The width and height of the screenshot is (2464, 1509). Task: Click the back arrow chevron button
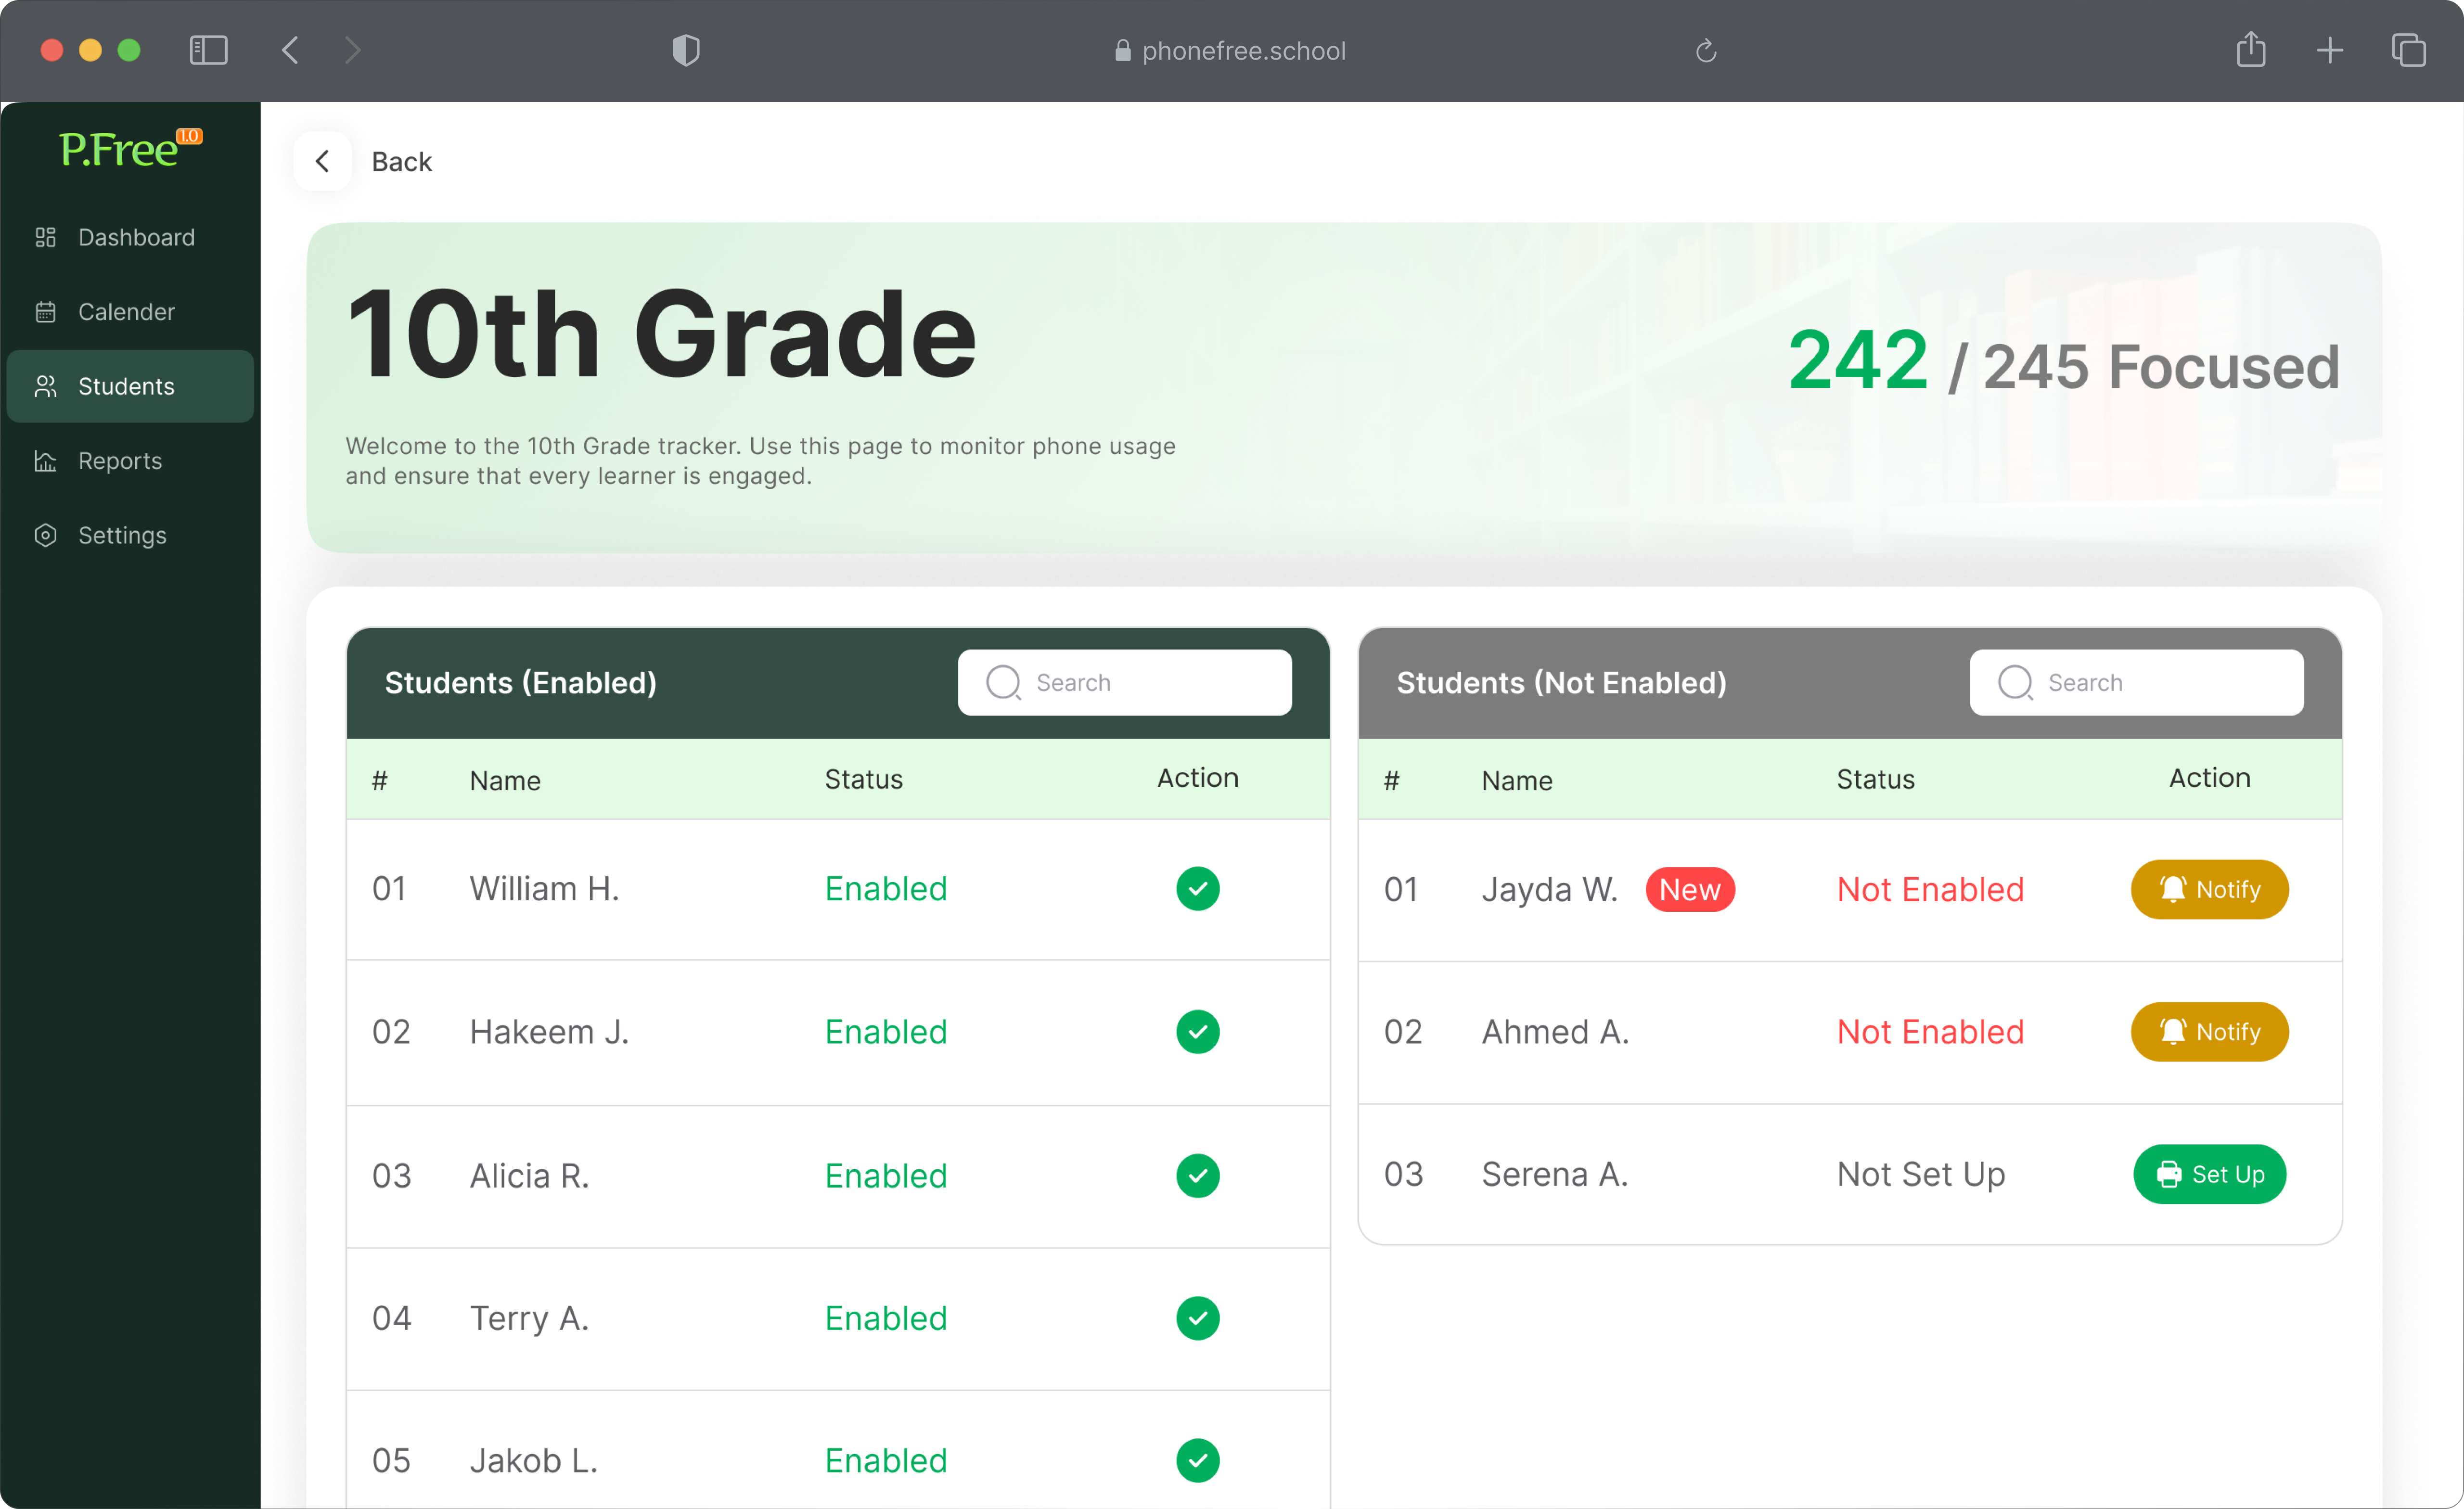pos(322,161)
